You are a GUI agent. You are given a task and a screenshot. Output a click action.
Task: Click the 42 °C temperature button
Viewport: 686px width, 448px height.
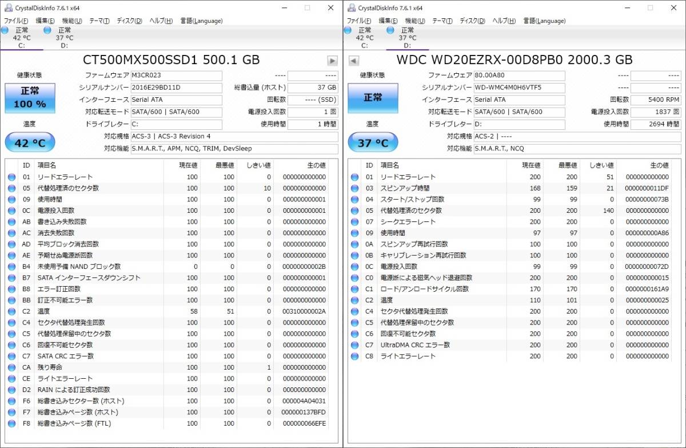[x=30, y=143]
